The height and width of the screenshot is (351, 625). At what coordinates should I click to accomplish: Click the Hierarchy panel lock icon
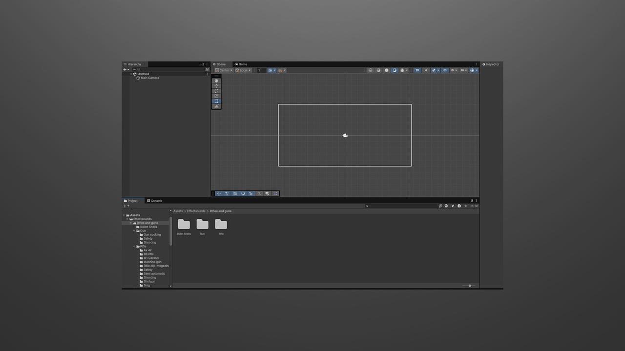203,64
